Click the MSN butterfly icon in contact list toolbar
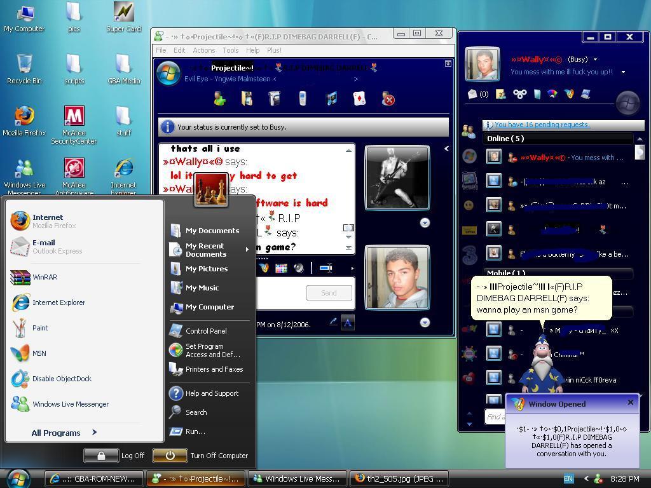 click(569, 94)
